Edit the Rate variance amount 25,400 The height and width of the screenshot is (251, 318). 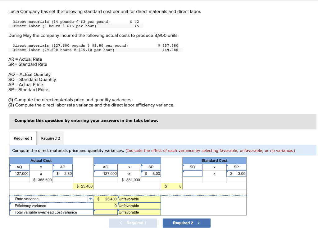[106, 199]
